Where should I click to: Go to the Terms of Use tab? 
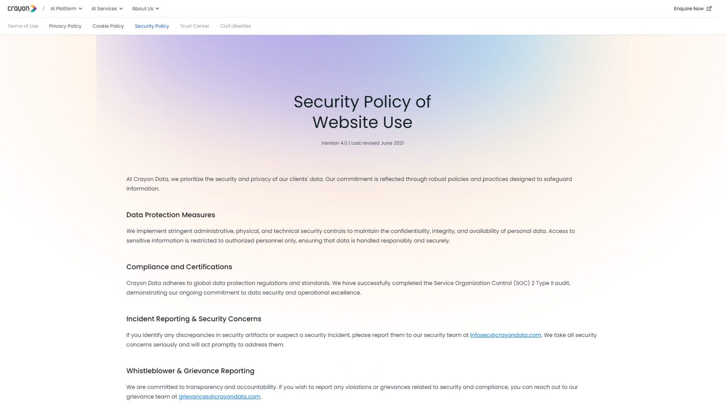point(23,26)
